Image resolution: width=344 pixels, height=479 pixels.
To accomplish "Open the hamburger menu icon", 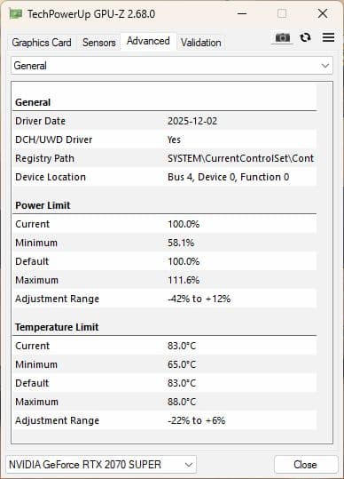I will (x=328, y=37).
